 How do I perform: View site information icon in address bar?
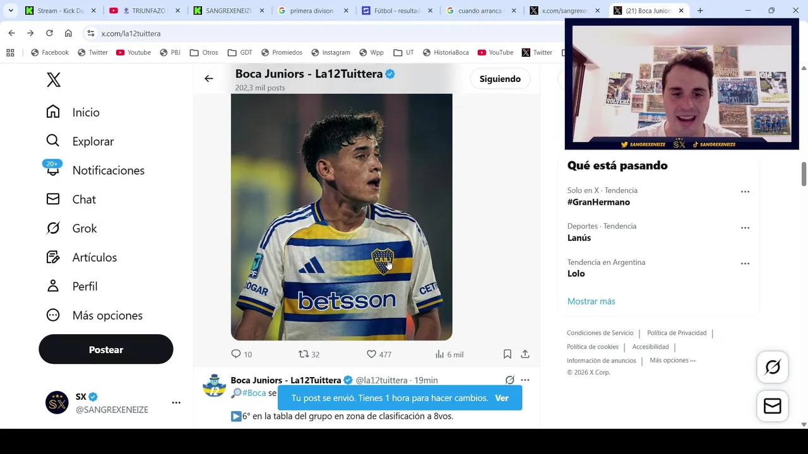(90, 33)
